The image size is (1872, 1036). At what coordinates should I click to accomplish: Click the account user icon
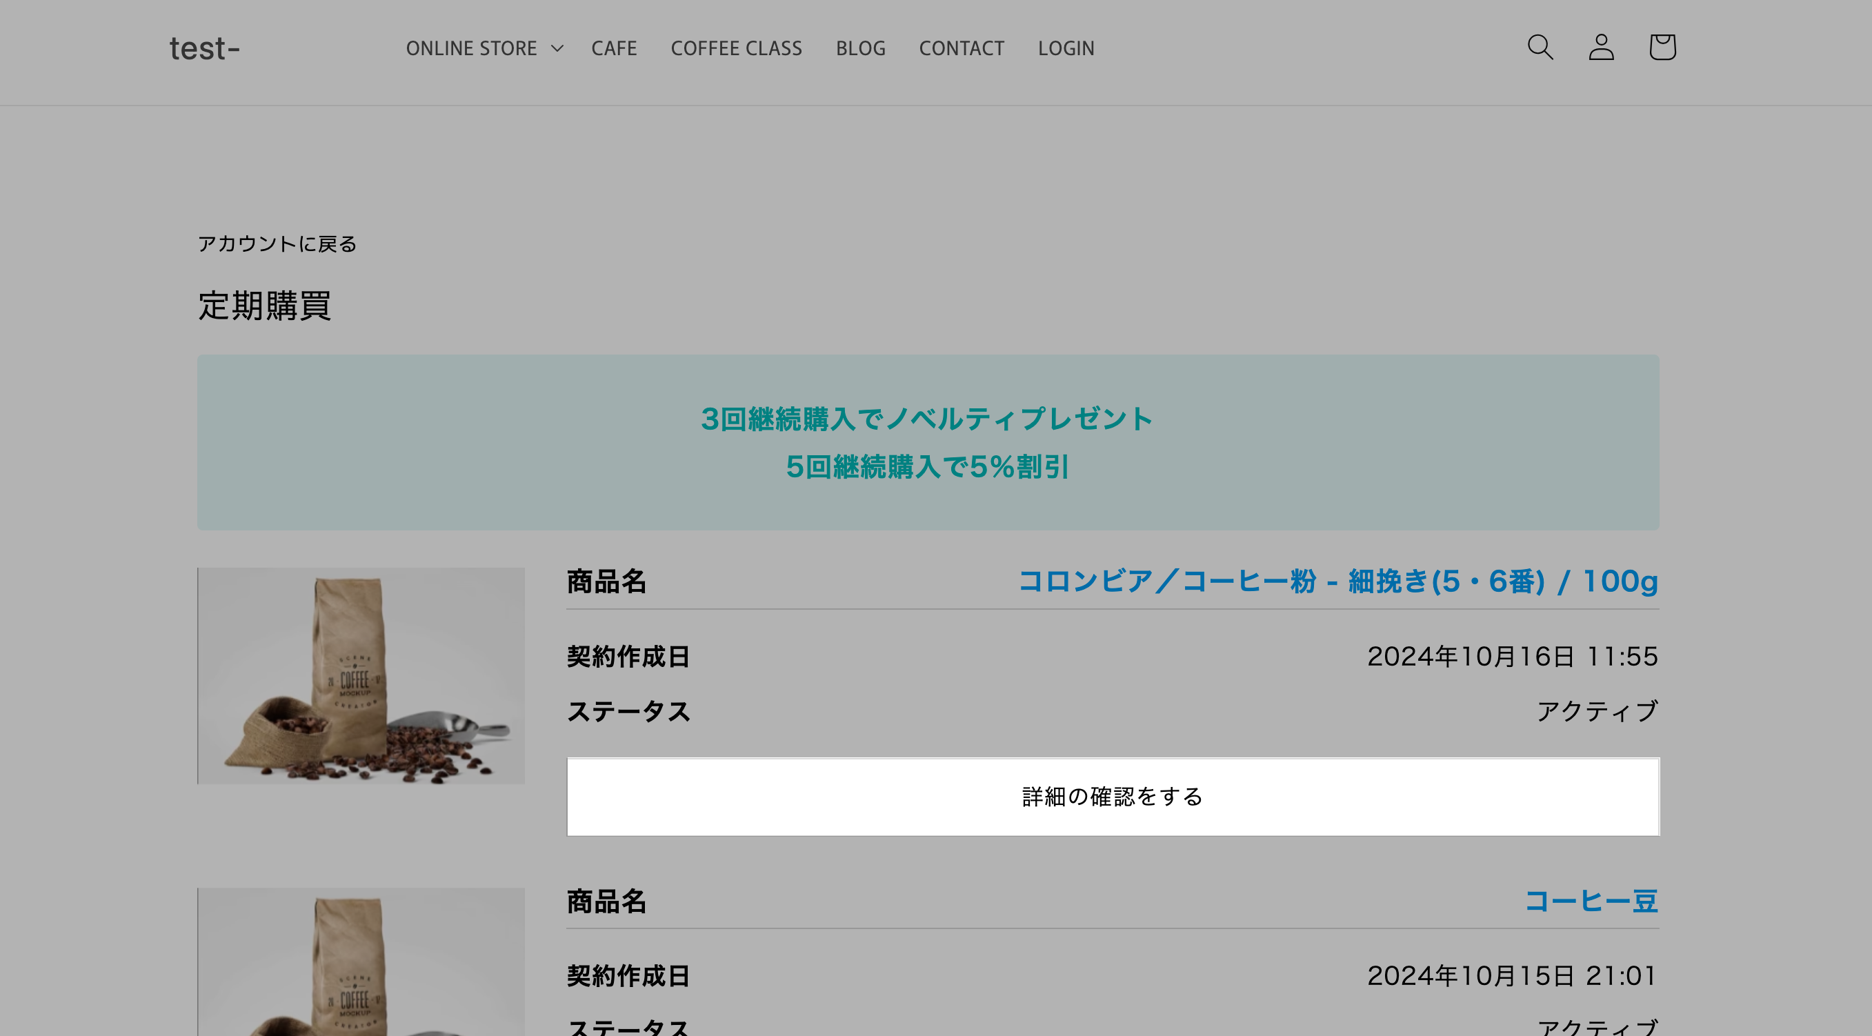pos(1601,48)
